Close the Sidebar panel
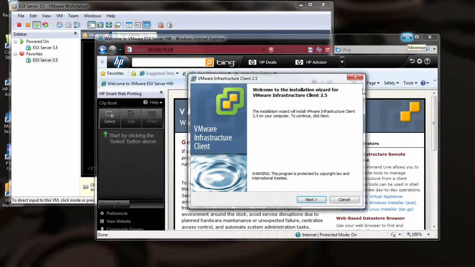 click(75, 33)
